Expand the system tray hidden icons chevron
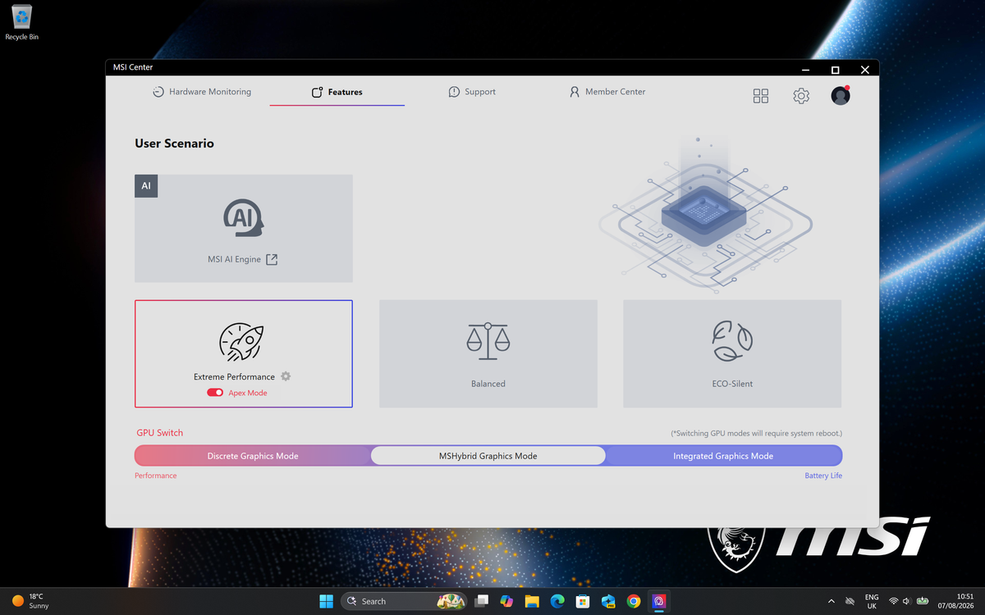Screen dimensions: 985x615 pos(831,601)
